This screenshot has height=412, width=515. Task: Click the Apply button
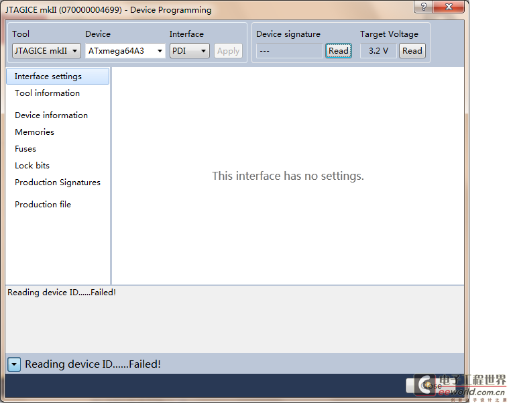coord(228,51)
